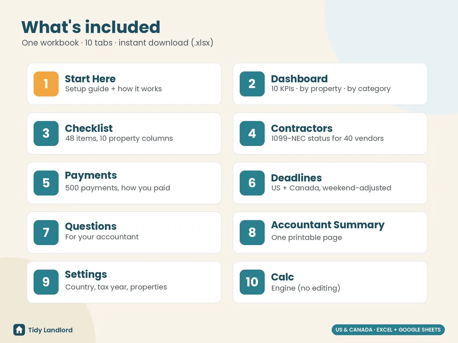This screenshot has width=458, height=343.
Task: Click the "What's included" heading
Action: point(91,27)
